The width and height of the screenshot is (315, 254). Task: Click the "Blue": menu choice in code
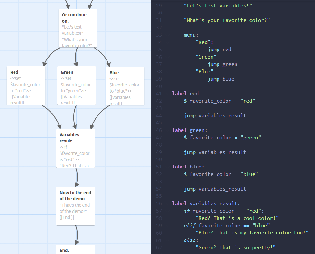coord(206,72)
